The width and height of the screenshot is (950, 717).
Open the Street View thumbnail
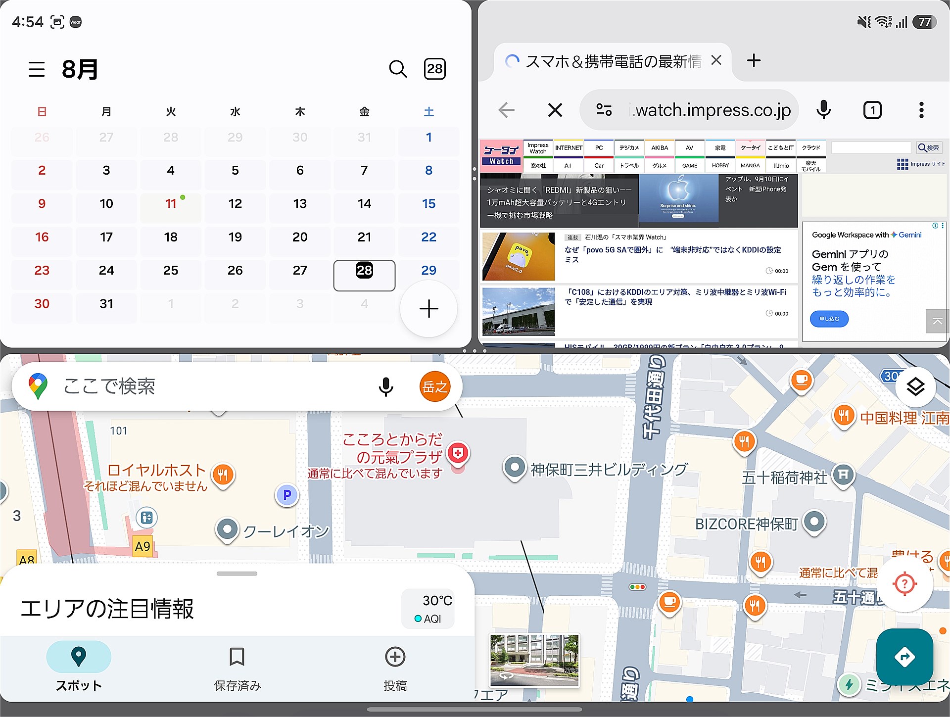(x=534, y=661)
